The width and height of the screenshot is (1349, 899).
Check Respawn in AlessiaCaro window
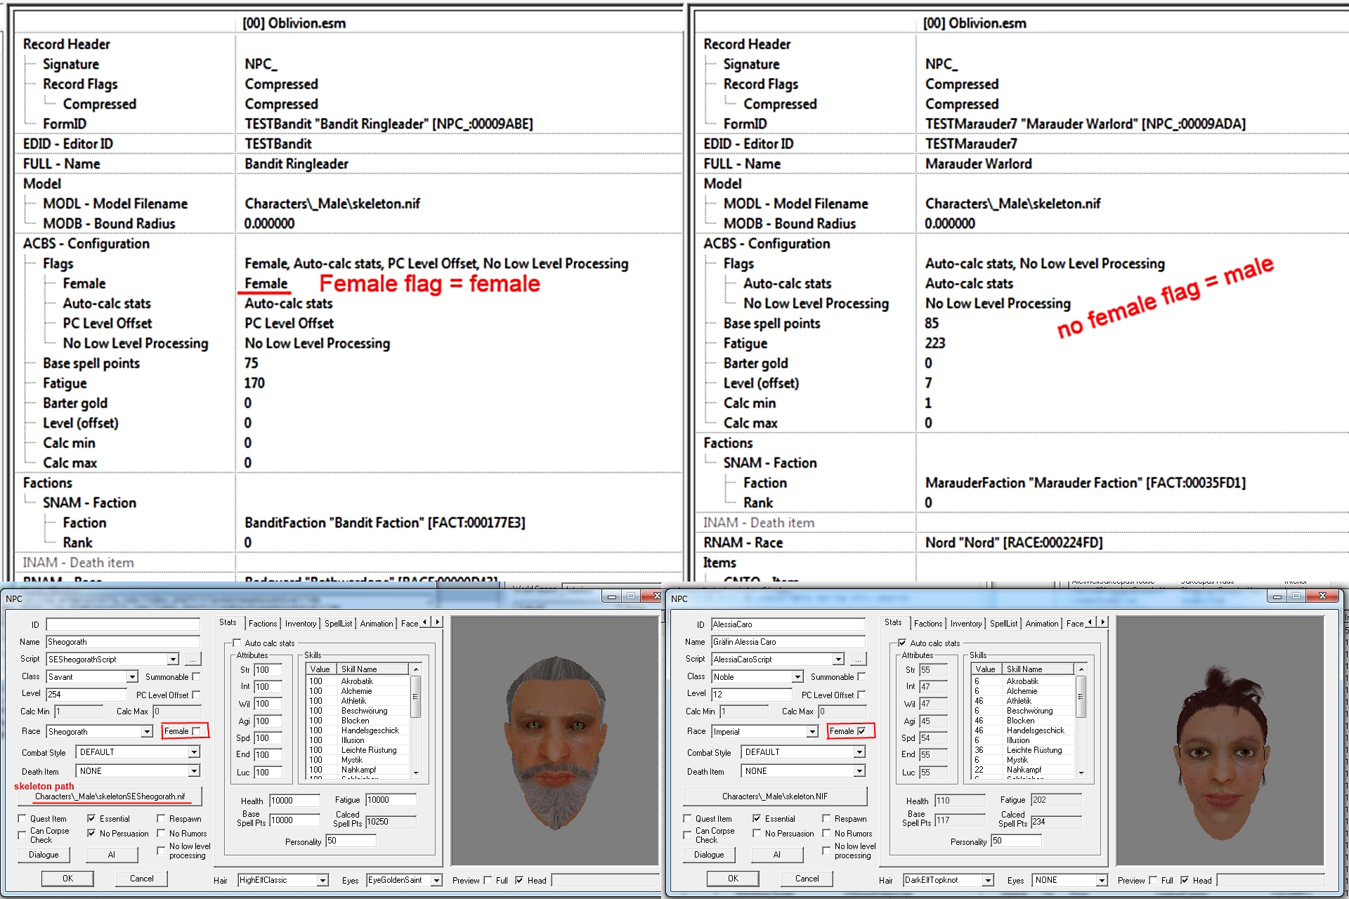tap(827, 818)
